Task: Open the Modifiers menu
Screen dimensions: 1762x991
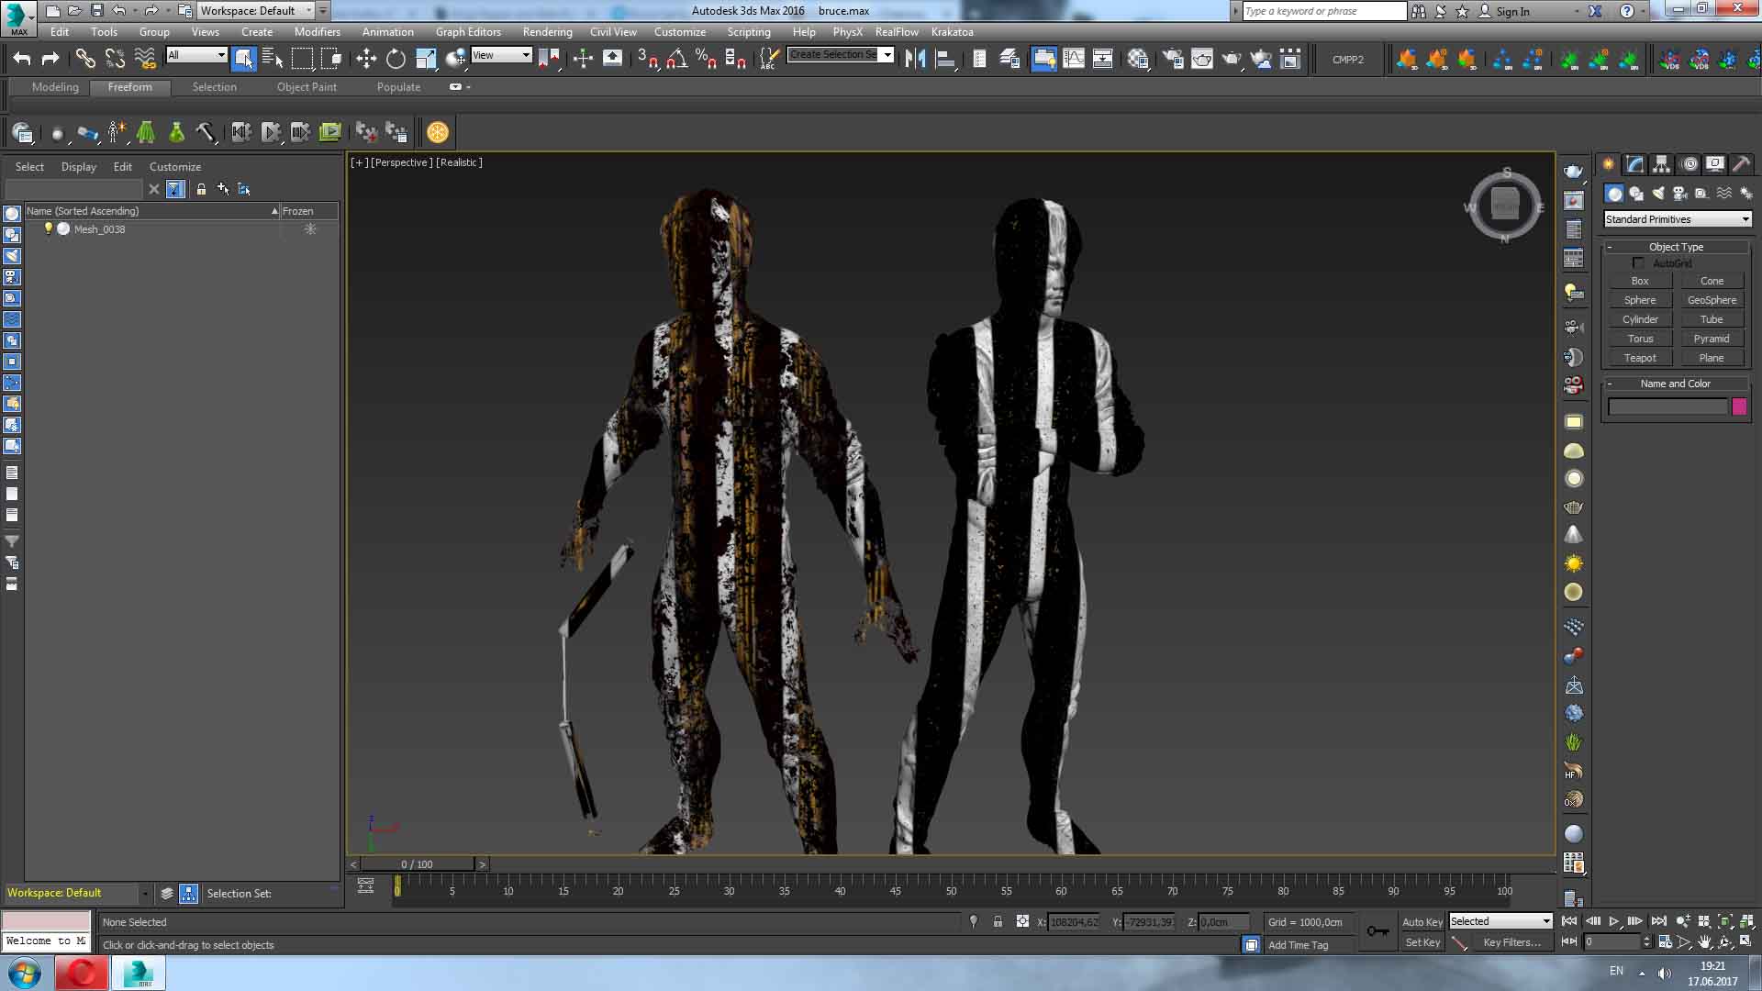Action: 317,31
